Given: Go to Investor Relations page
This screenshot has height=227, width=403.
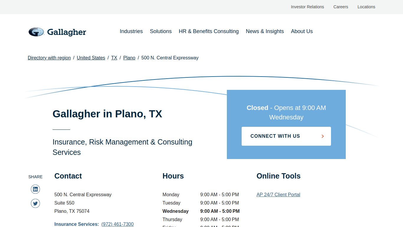Looking at the screenshot, I should point(307,7).
